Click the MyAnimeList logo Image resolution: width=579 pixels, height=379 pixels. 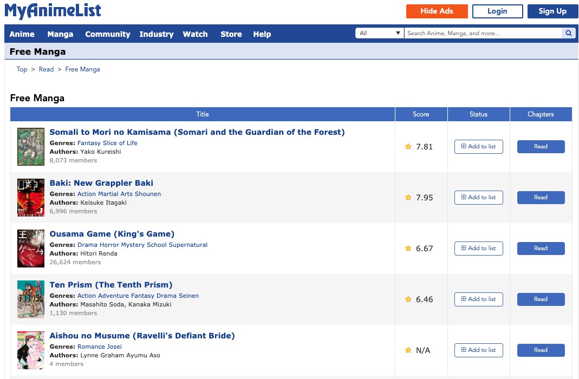click(53, 11)
